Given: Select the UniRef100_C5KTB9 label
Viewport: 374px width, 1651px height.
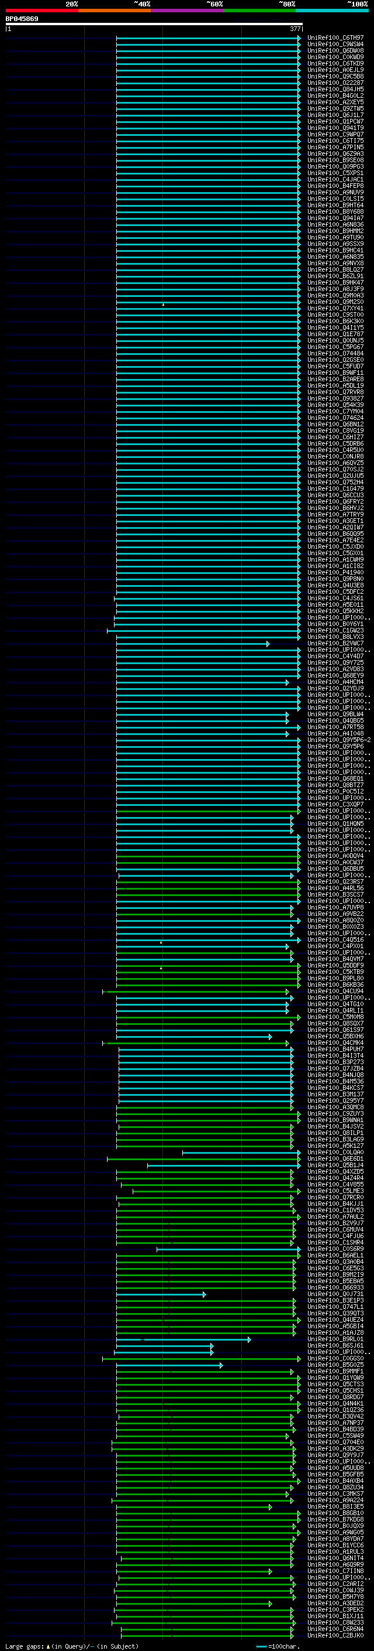Looking at the screenshot, I should 335,972.
